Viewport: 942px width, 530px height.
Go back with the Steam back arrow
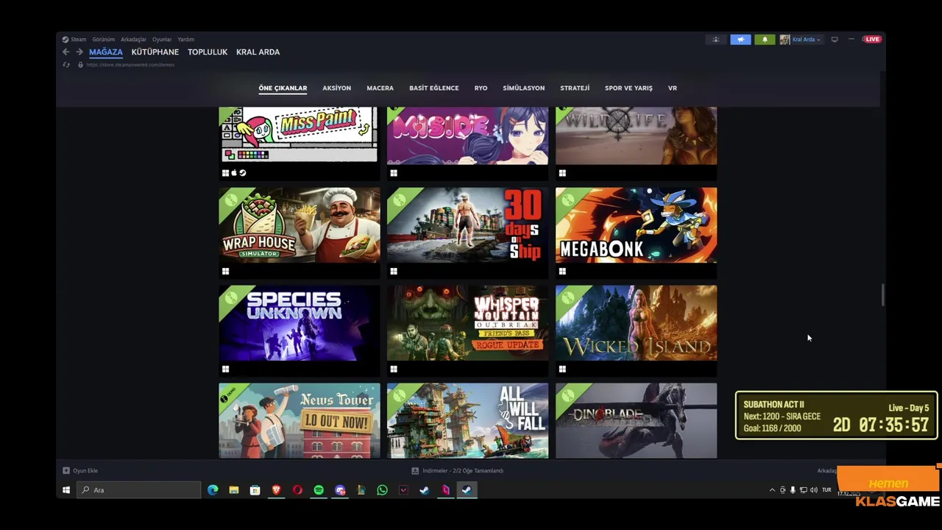pos(65,52)
